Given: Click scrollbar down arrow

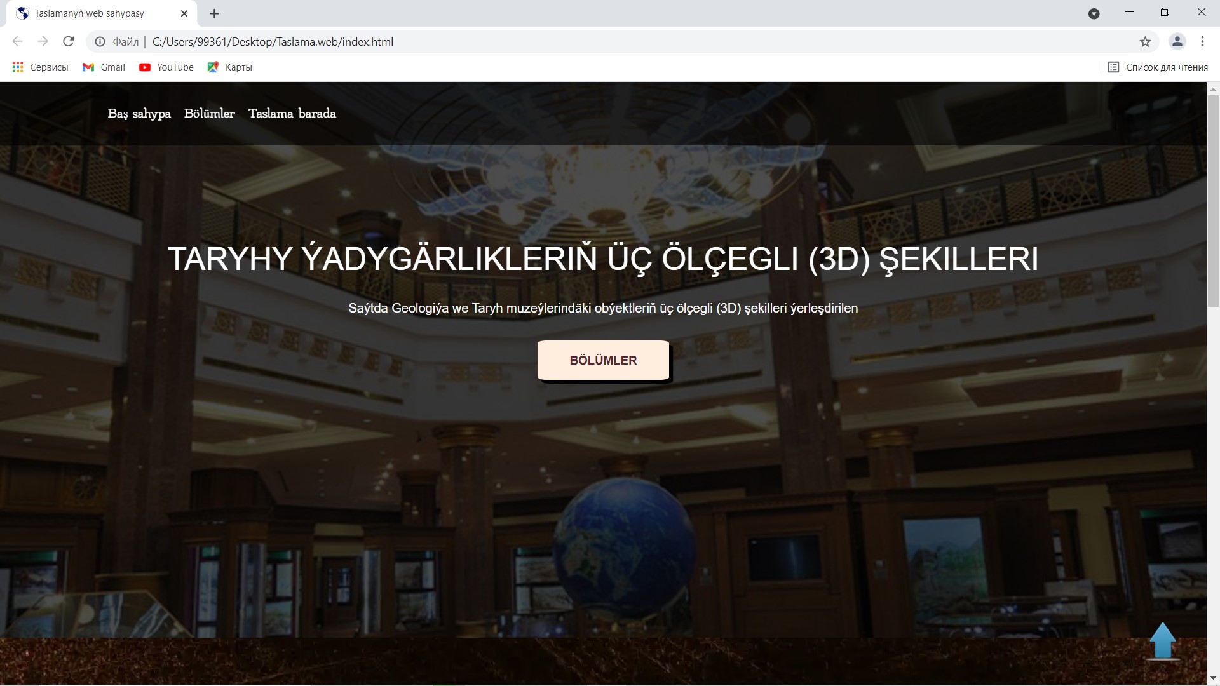Looking at the screenshot, I should click(1213, 678).
